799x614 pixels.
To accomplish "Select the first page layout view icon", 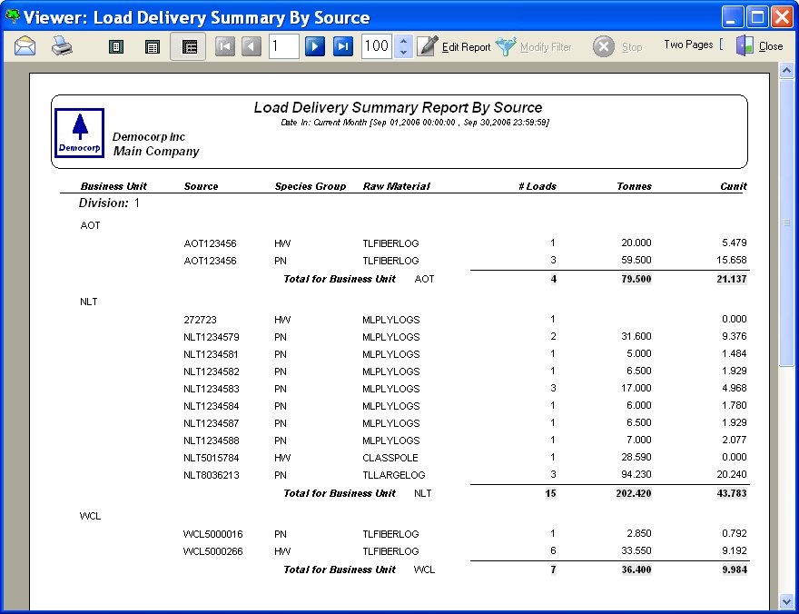I will coord(115,46).
